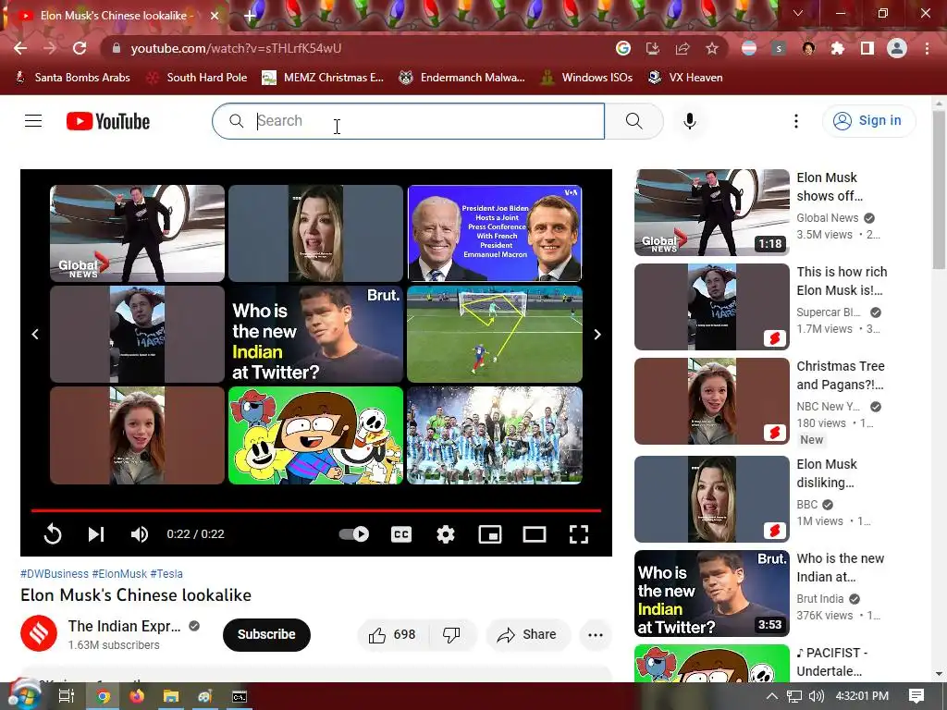Image resolution: width=947 pixels, height=710 pixels.
Task: Focus the YouTube search field
Action: (x=408, y=121)
